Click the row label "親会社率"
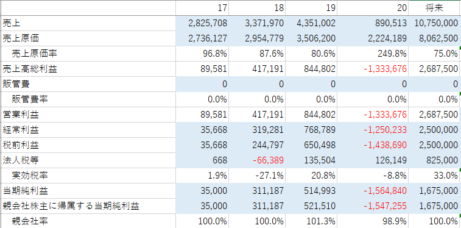 pos(26,221)
